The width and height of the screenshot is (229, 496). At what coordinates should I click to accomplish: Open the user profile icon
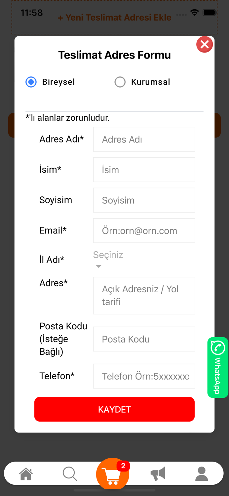202,474
